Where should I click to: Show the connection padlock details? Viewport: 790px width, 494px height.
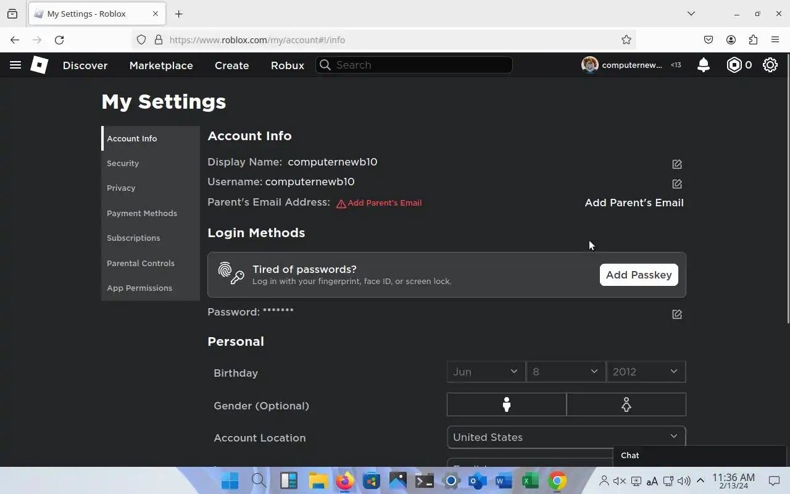tap(159, 40)
